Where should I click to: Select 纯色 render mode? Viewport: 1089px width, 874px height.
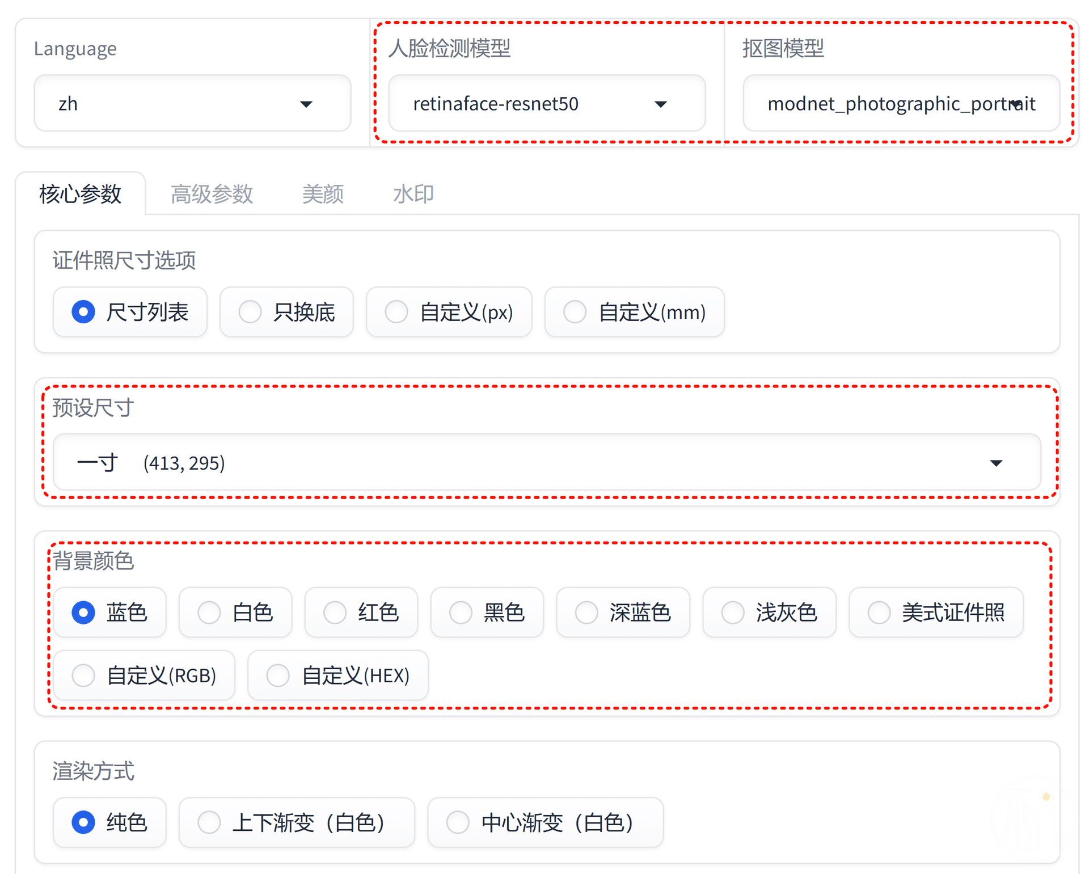(x=109, y=822)
